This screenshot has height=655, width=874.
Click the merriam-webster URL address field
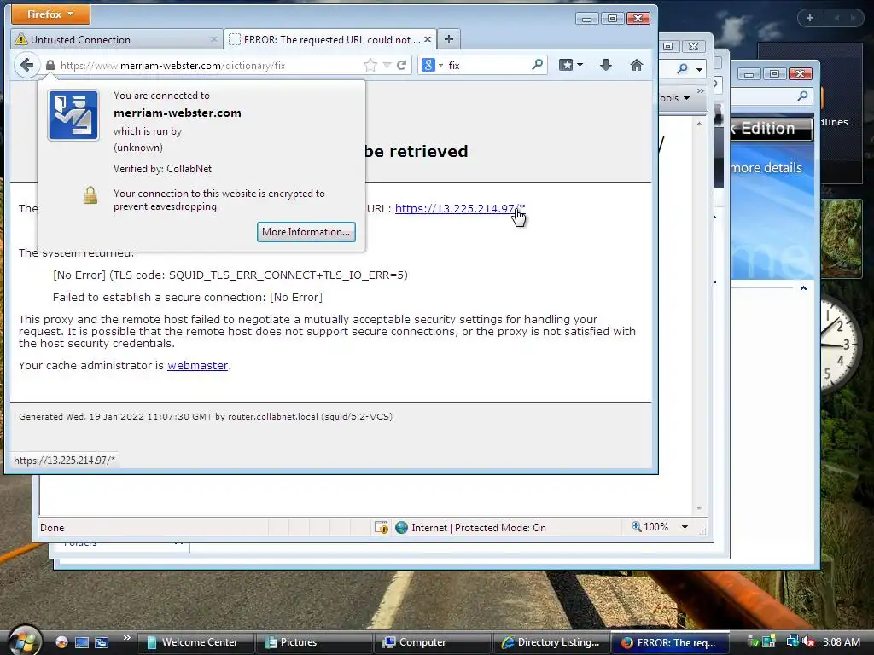coord(209,65)
